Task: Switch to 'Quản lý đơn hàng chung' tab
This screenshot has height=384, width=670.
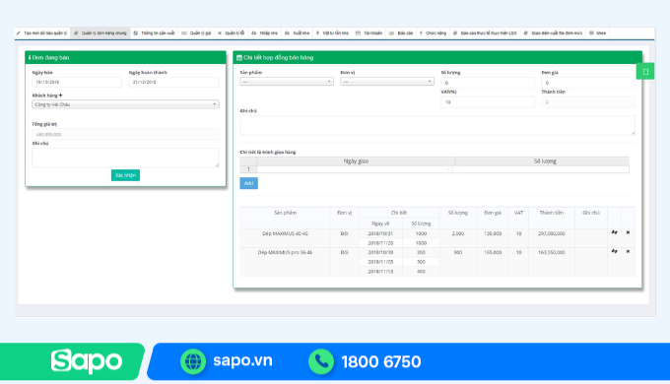Action: (x=100, y=32)
